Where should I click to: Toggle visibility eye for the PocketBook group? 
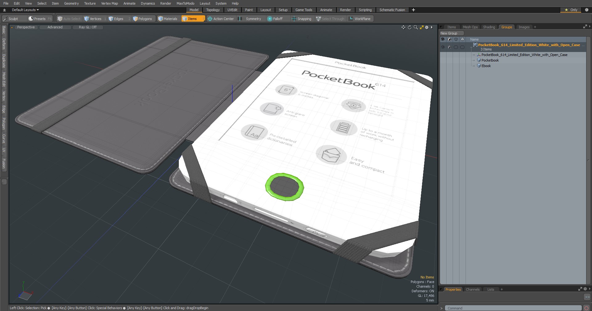(x=443, y=47)
